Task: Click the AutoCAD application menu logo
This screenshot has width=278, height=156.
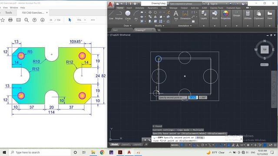Action: [110, 5]
